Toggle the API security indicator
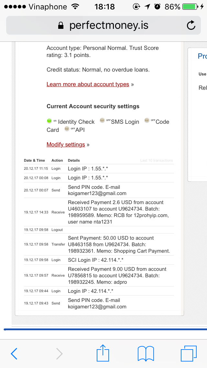Image resolution: width=207 pixels, height=368 pixels. pos(67,129)
